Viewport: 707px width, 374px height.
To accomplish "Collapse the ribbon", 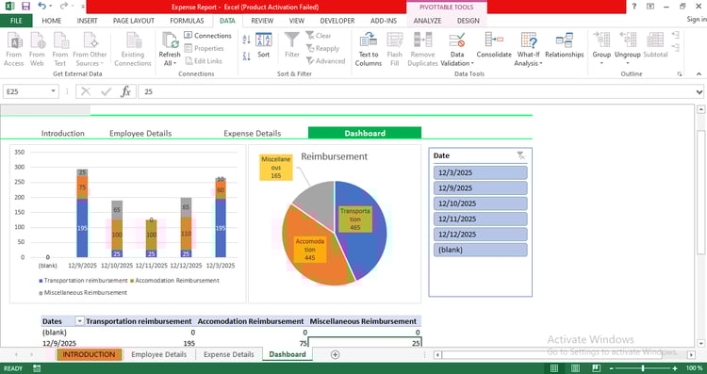I will tap(699, 73).
